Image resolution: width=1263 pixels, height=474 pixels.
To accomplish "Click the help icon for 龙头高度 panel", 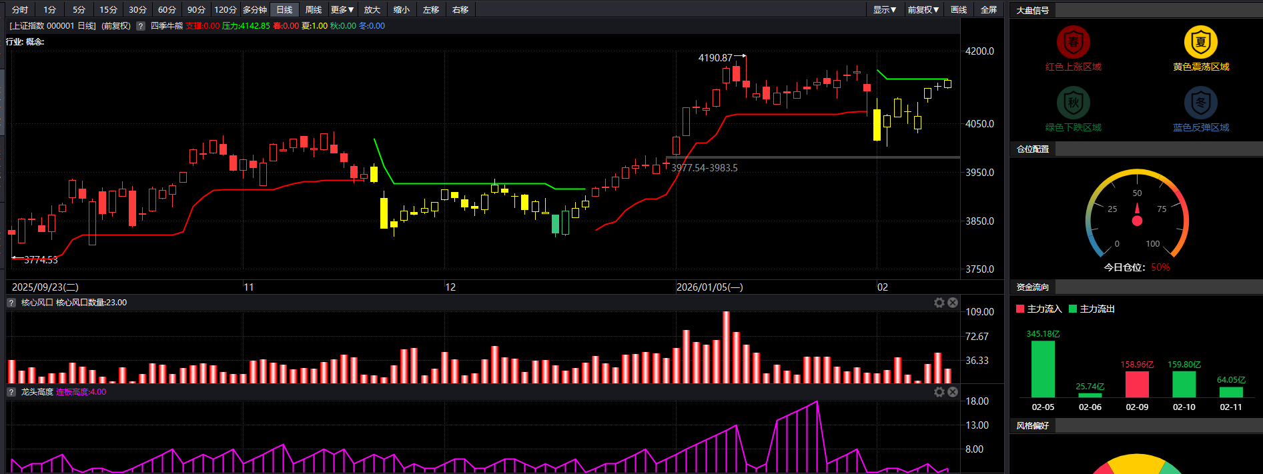I will click(x=11, y=392).
